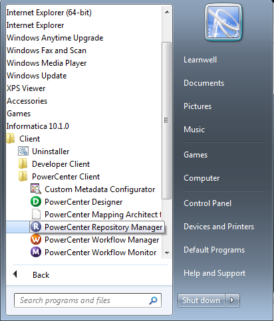Expand the Accessories folder
The height and width of the screenshot is (321, 274).
pyautogui.click(x=27, y=101)
